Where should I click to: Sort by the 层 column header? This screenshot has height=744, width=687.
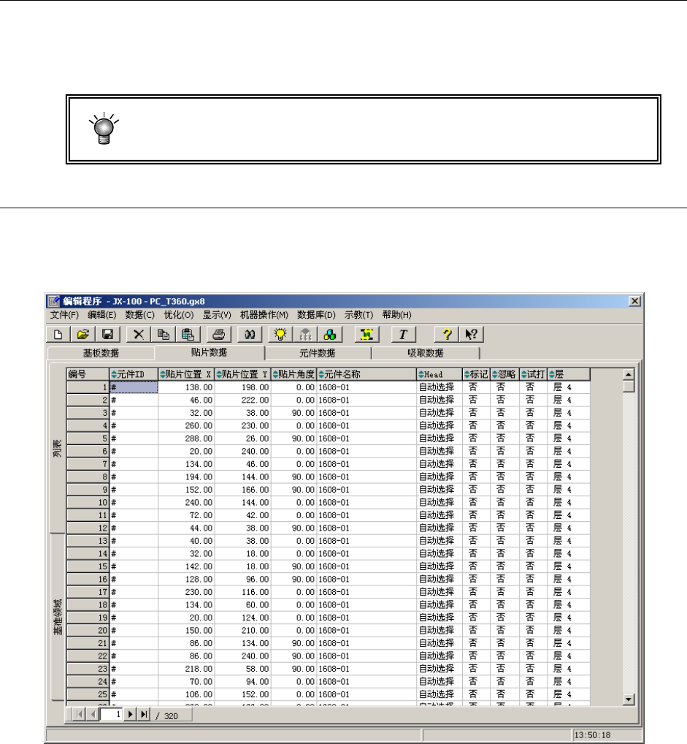pyautogui.click(x=569, y=374)
